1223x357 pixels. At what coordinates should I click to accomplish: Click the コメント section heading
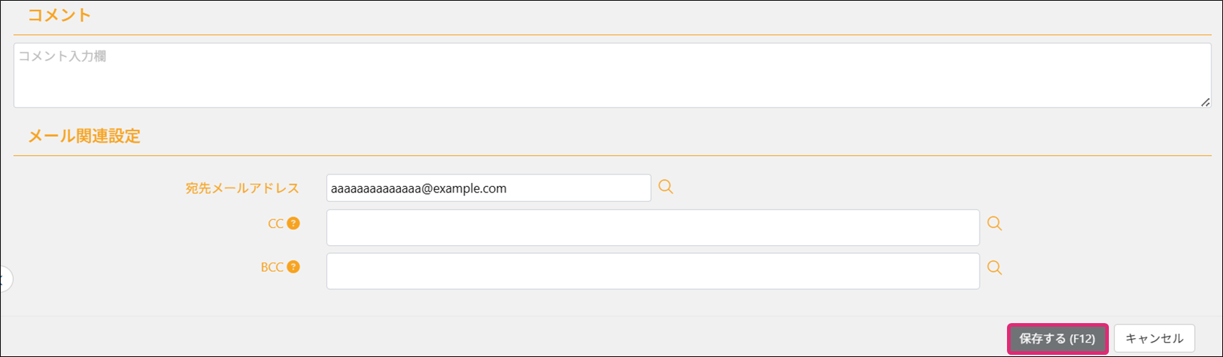tap(59, 15)
